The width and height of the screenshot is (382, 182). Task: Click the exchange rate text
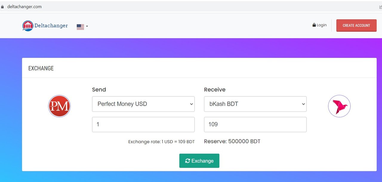click(x=161, y=142)
